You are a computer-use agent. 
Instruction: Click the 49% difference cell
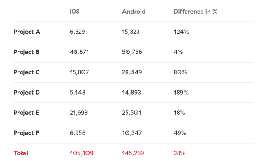coord(180,133)
